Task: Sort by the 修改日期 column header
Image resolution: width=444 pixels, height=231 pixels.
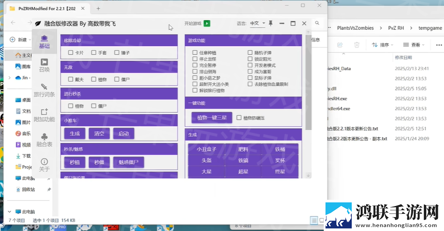Action: point(403,58)
